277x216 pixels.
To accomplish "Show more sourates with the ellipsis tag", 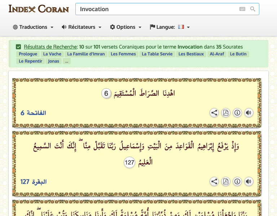I will tap(67, 61).
